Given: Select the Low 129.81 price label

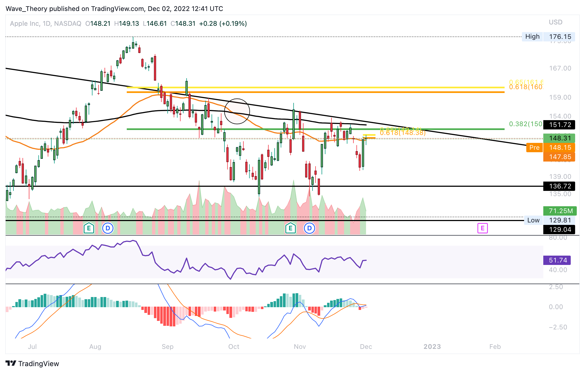Looking at the screenshot, I should [549, 220].
